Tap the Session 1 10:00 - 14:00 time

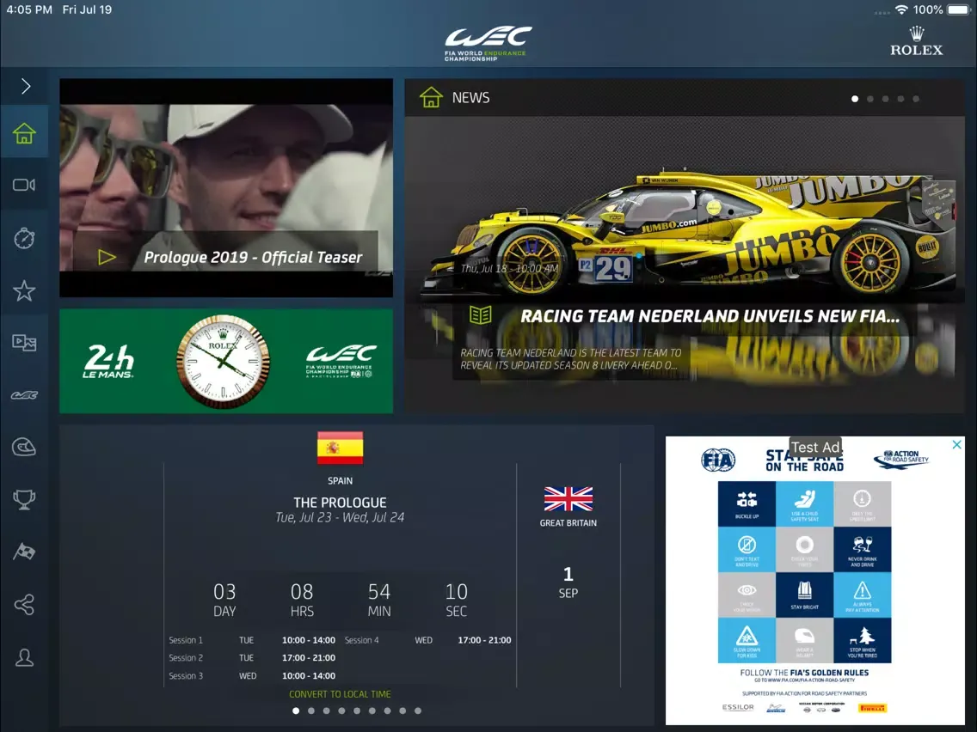309,640
